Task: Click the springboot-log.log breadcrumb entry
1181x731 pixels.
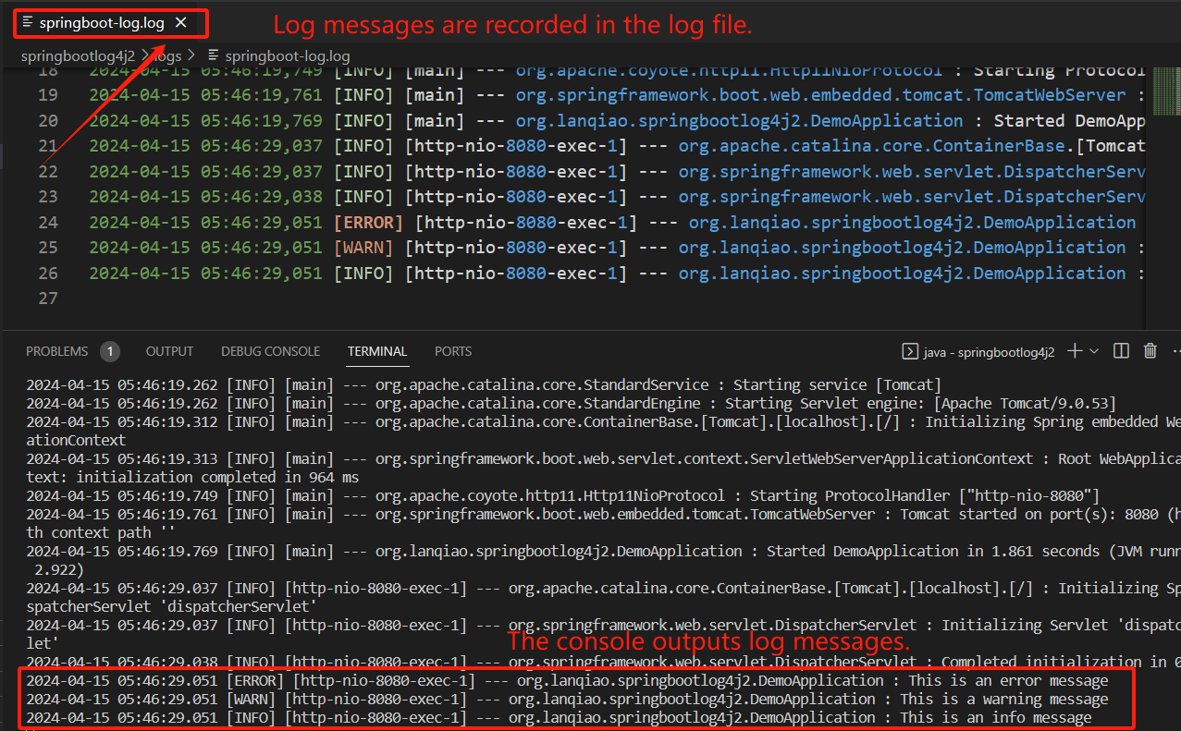Action: click(x=287, y=55)
